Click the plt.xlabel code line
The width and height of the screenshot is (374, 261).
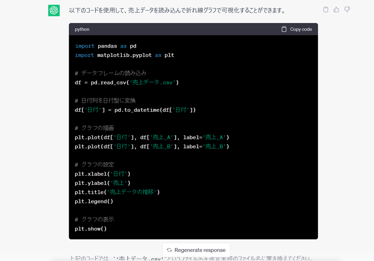(x=103, y=174)
